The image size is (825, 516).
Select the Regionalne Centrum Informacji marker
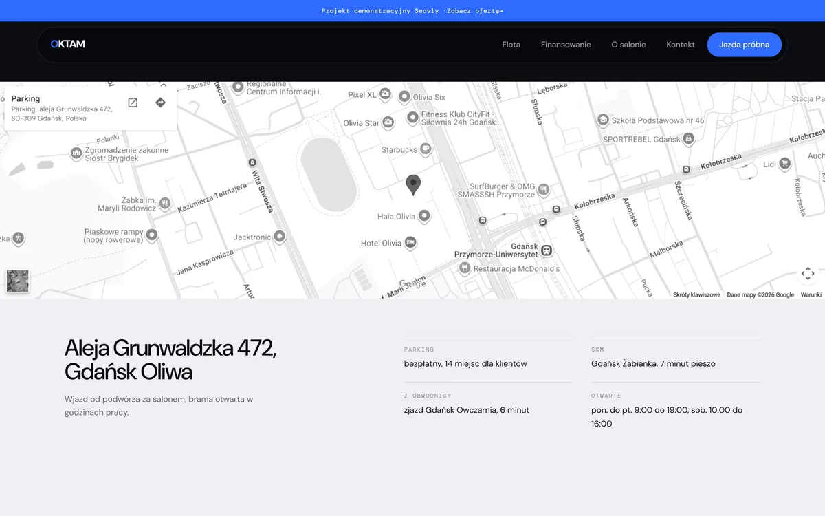238,87
